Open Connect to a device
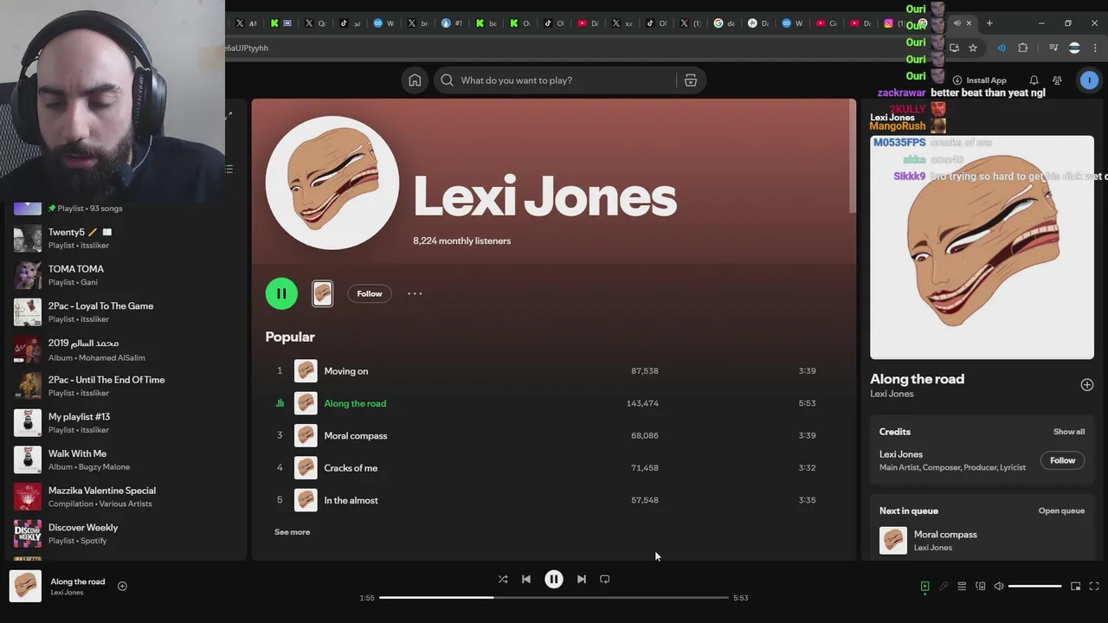This screenshot has width=1108, height=623. [981, 586]
